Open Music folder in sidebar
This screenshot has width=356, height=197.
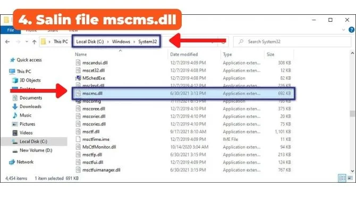tap(26, 115)
